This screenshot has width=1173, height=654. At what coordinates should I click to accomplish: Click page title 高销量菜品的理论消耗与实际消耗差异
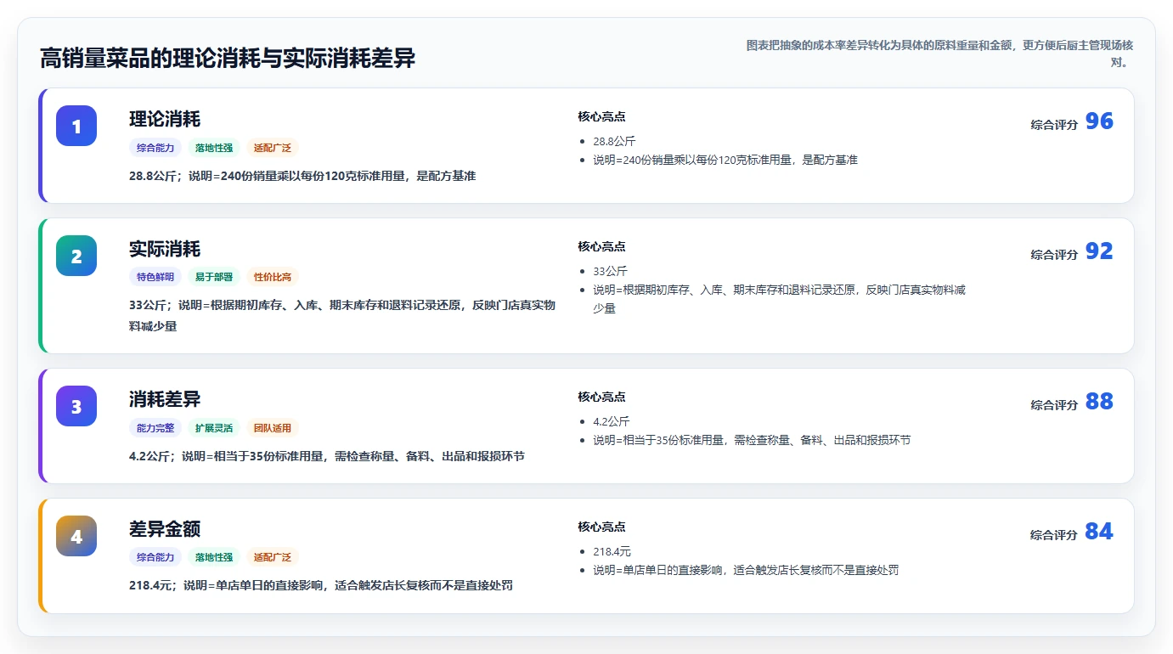[228, 59]
